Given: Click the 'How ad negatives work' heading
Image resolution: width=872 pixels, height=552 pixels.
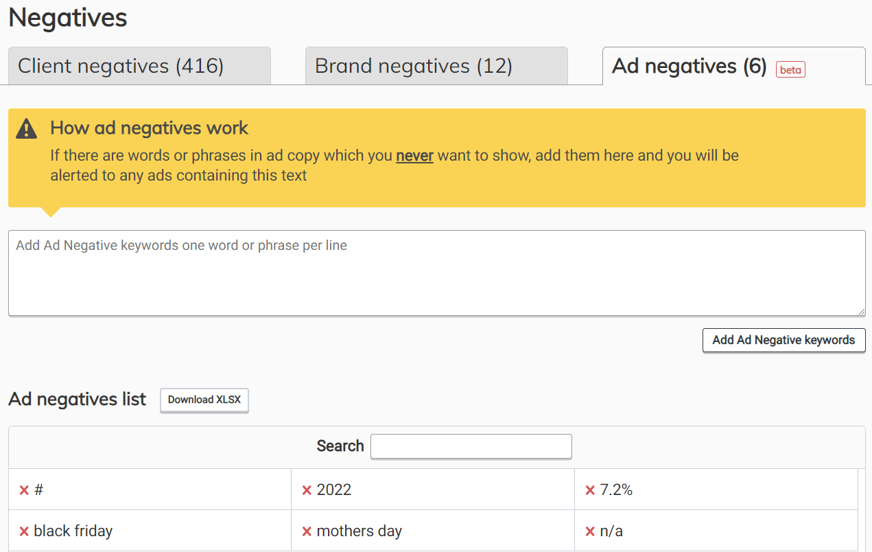Looking at the screenshot, I should pyautogui.click(x=150, y=128).
